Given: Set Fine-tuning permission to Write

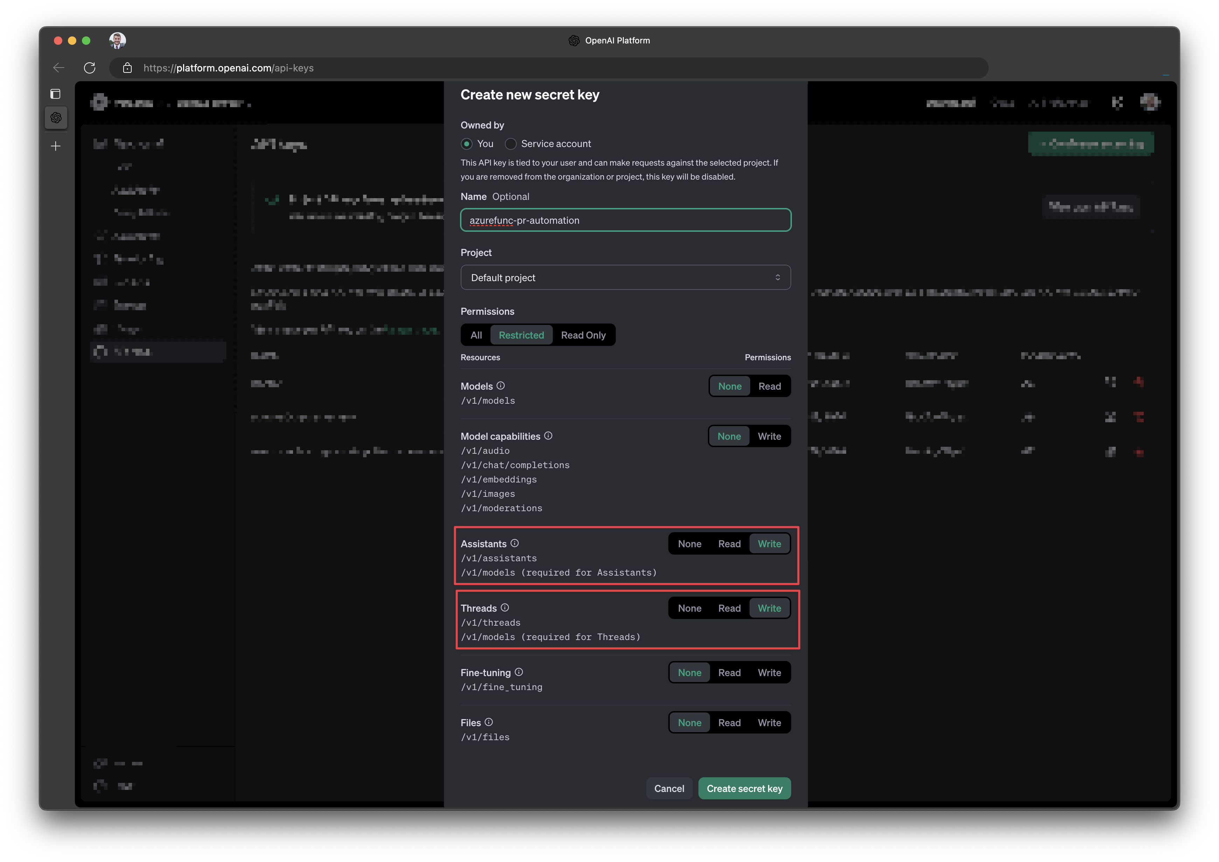Looking at the screenshot, I should (769, 672).
